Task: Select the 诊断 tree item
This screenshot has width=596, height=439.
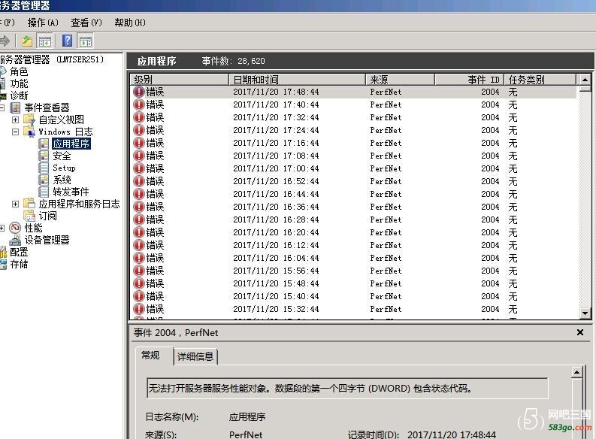Action: point(19,95)
